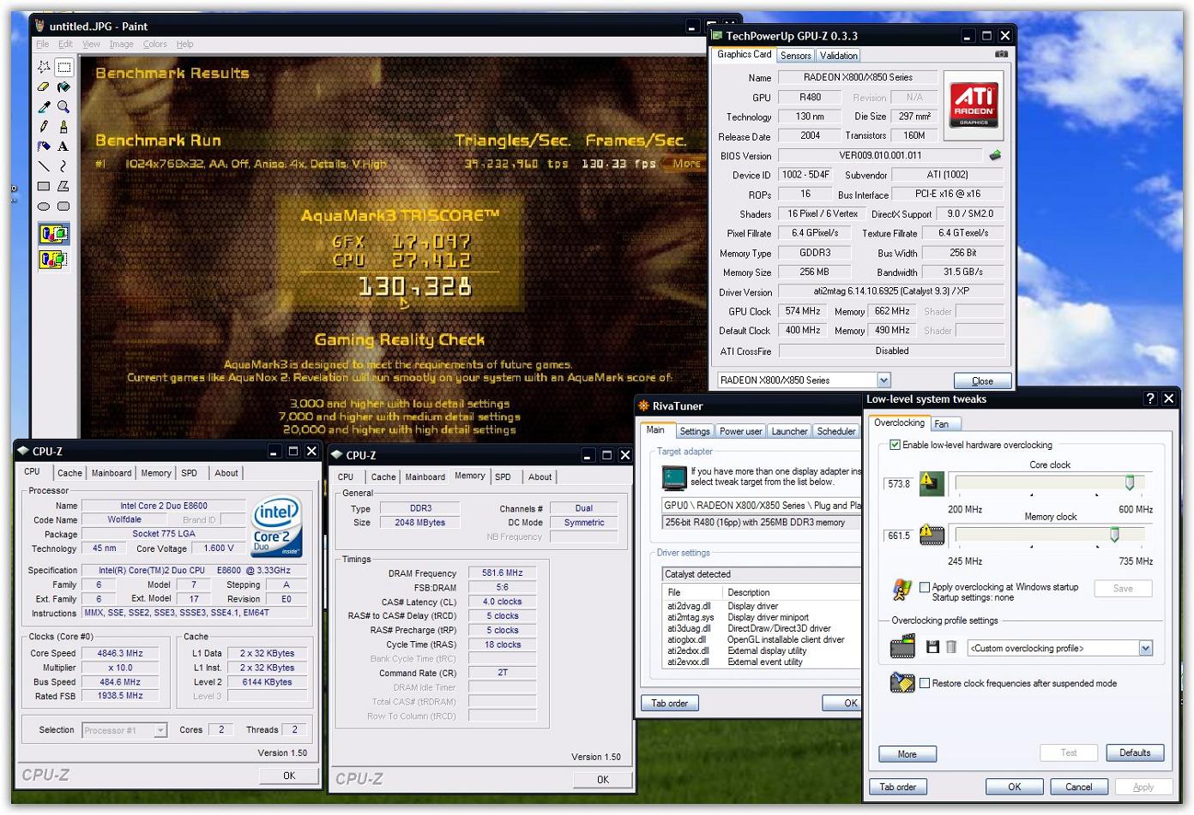Open the Colors menu in Paint

[155, 44]
